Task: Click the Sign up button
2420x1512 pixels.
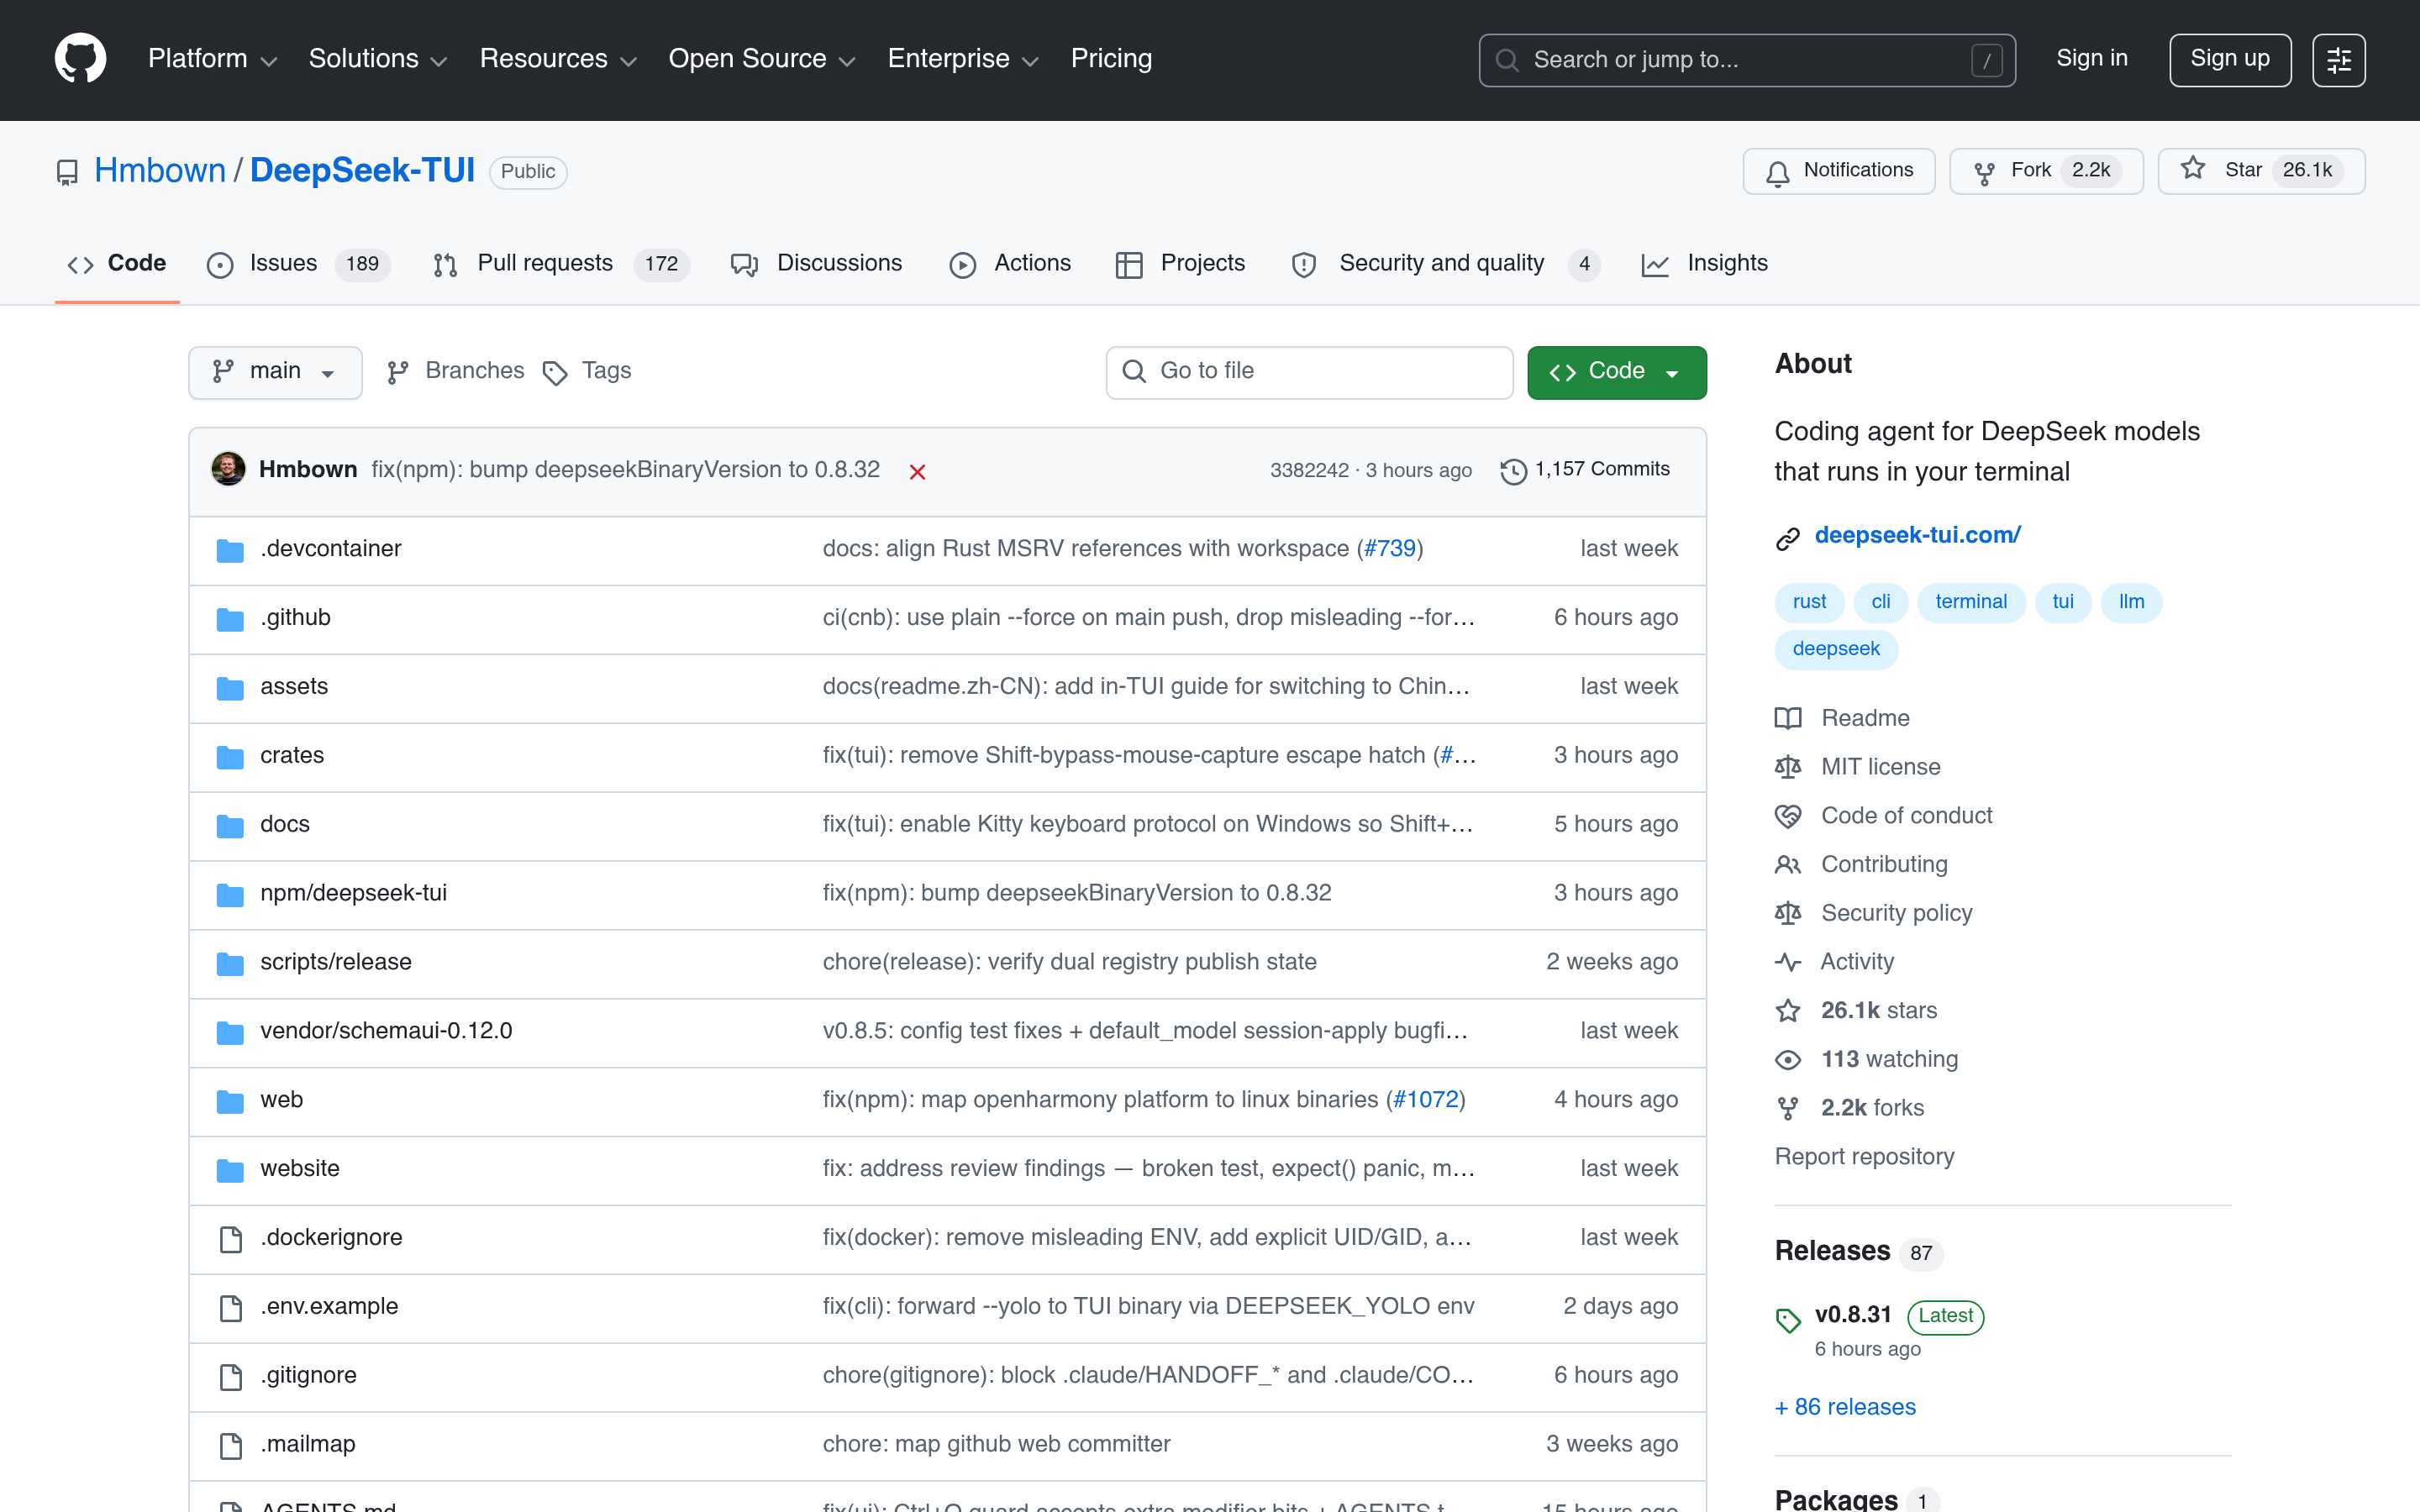Action: tap(2229, 60)
